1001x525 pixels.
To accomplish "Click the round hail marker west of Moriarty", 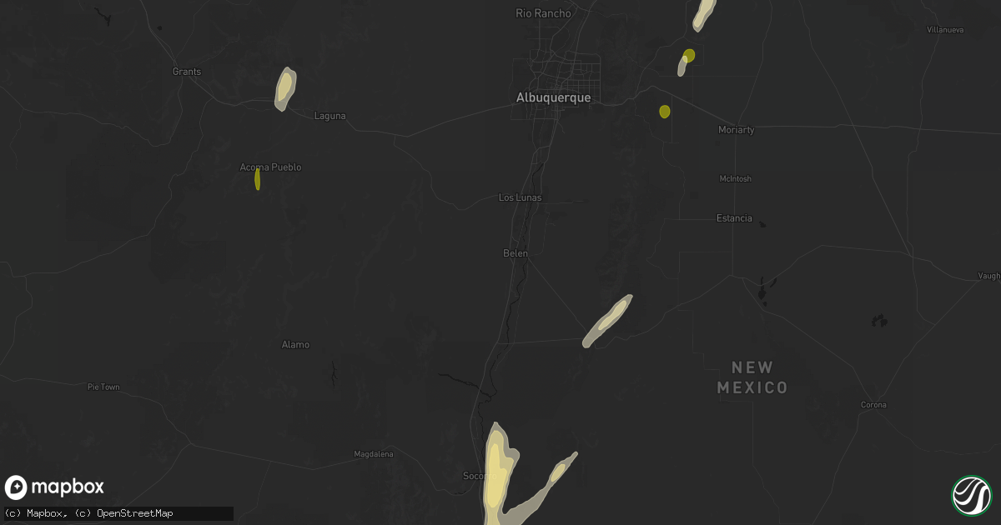I will [665, 112].
